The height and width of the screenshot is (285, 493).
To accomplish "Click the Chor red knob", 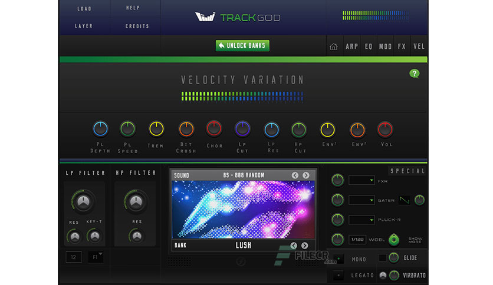I will click(x=214, y=129).
